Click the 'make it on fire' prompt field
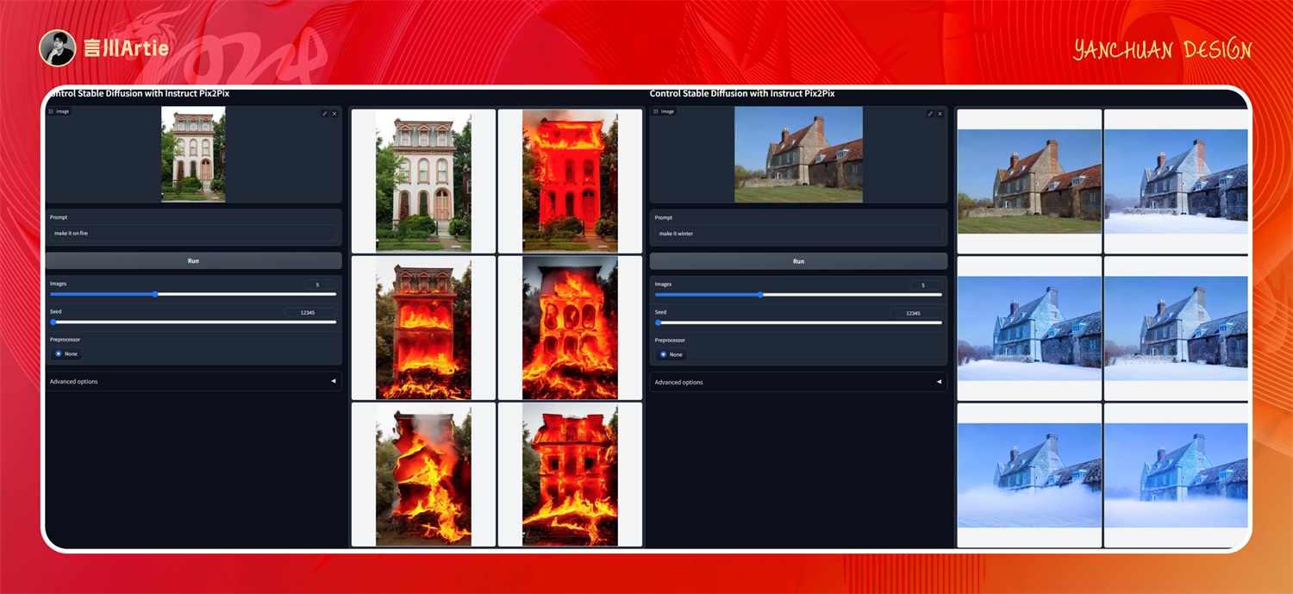This screenshot has width=1293, height=594. coord(193,233)
